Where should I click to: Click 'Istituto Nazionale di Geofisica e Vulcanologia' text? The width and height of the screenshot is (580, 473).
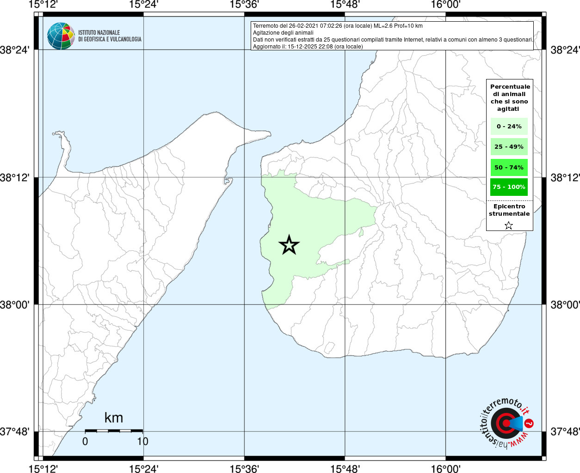point(110,36)
